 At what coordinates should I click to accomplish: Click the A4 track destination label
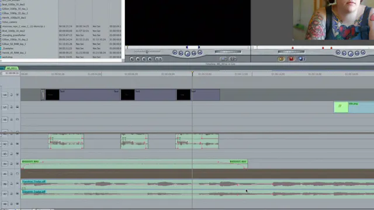pos(5,164)
